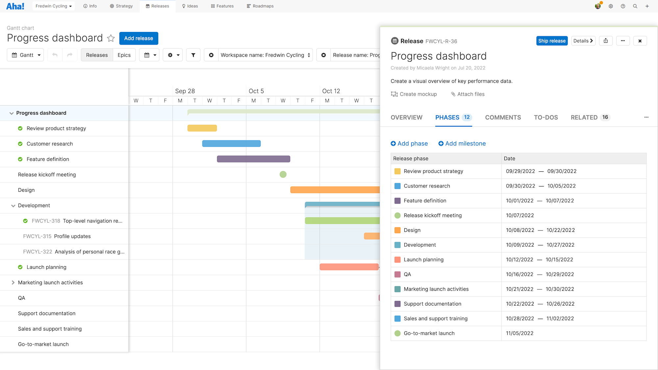Open the search

[x=635, y=6]
